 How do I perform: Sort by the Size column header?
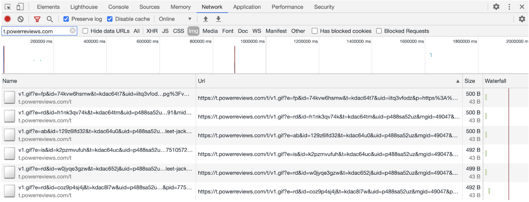point(472,81)
